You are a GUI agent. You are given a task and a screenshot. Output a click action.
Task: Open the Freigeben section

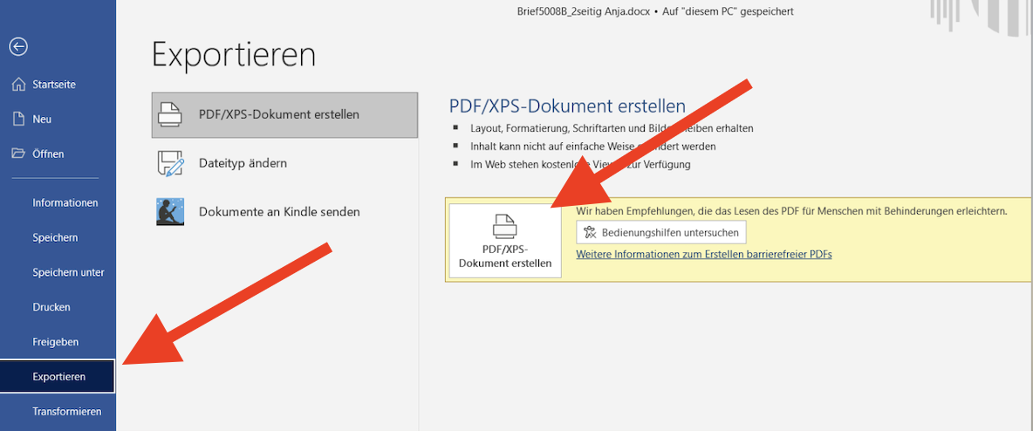55,342
